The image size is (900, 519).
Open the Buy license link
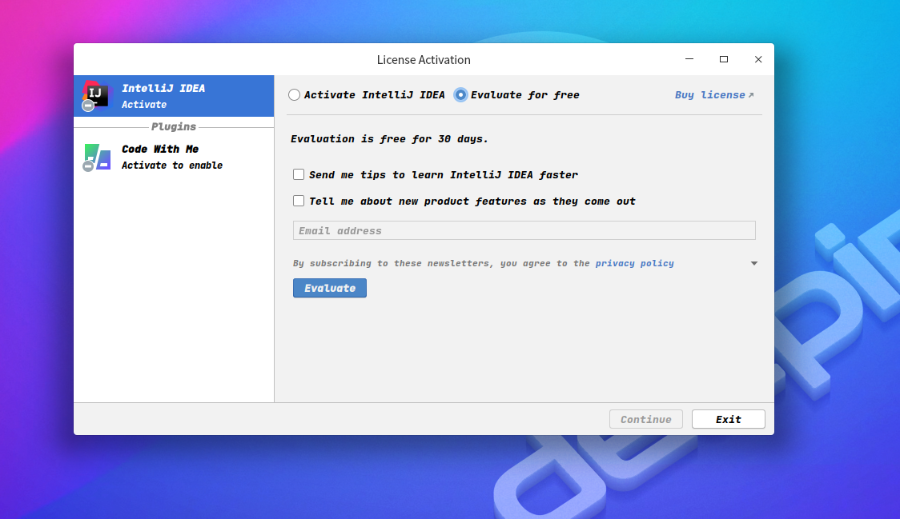[x=714, y=95]
